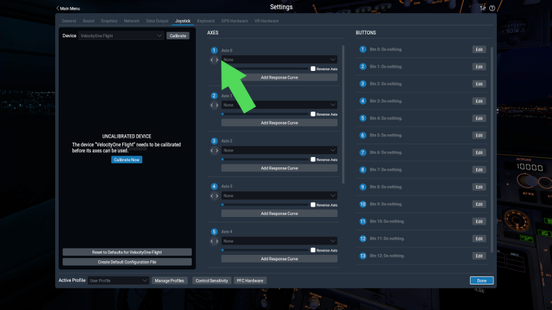
Task: Click the number 3 badge for Axis 2
Action: [214, 141]
